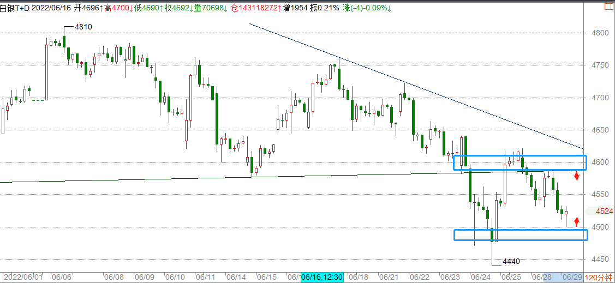This screenshot has width=615, height=283.
Task: Click the 4440 low price label
Action: 511,261
